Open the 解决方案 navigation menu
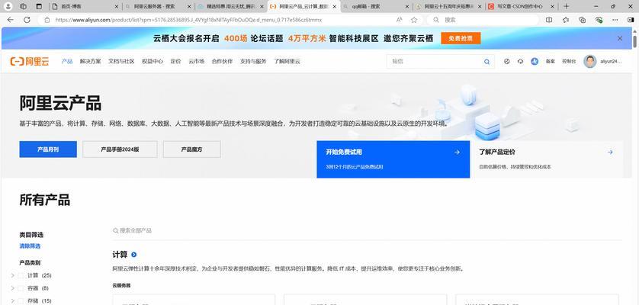Image resolution: width=639 pixels, height=305 pixels. point(91,62)
